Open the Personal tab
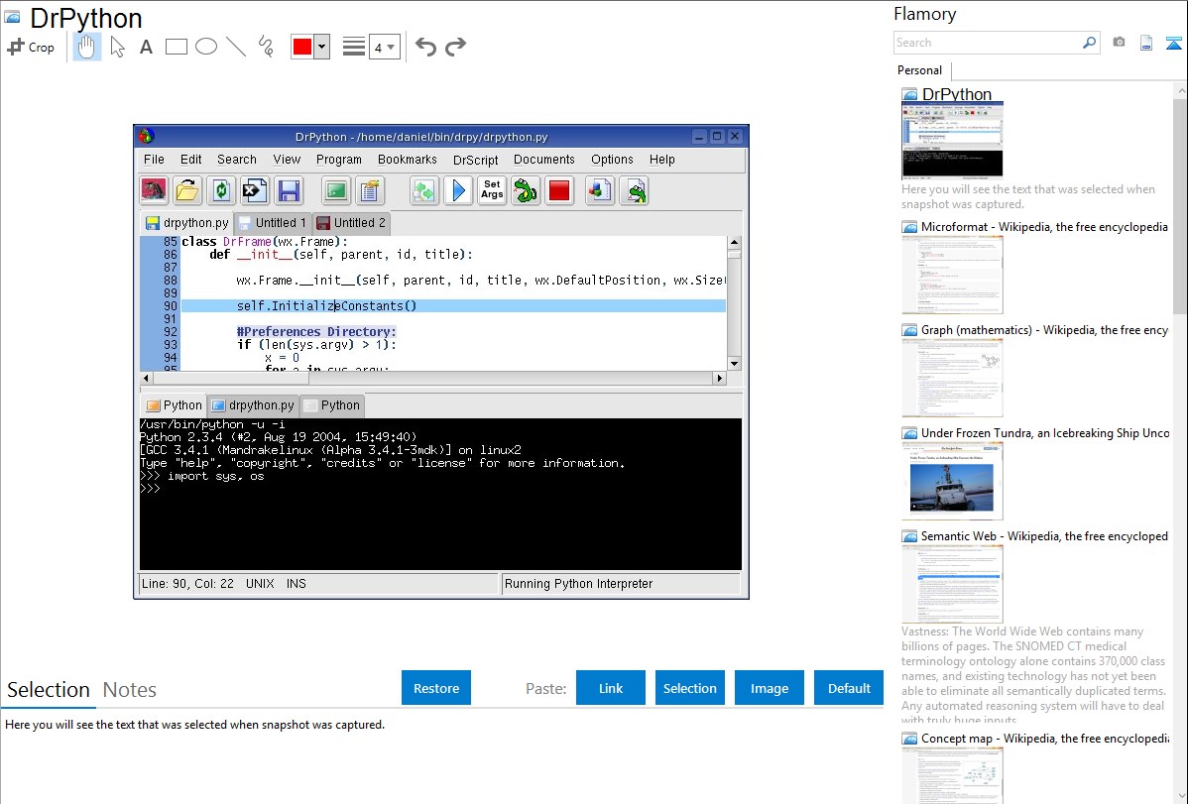The height and width of the screenshot is (804, 1188). pos(920,70)
